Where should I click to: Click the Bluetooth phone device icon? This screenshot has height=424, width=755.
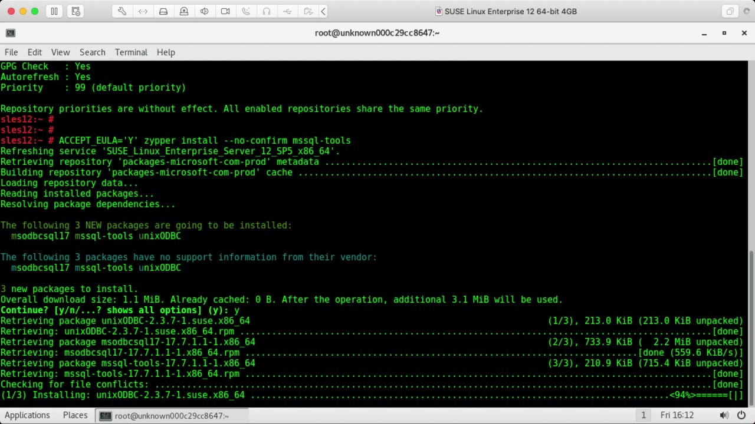coord(246,11)
